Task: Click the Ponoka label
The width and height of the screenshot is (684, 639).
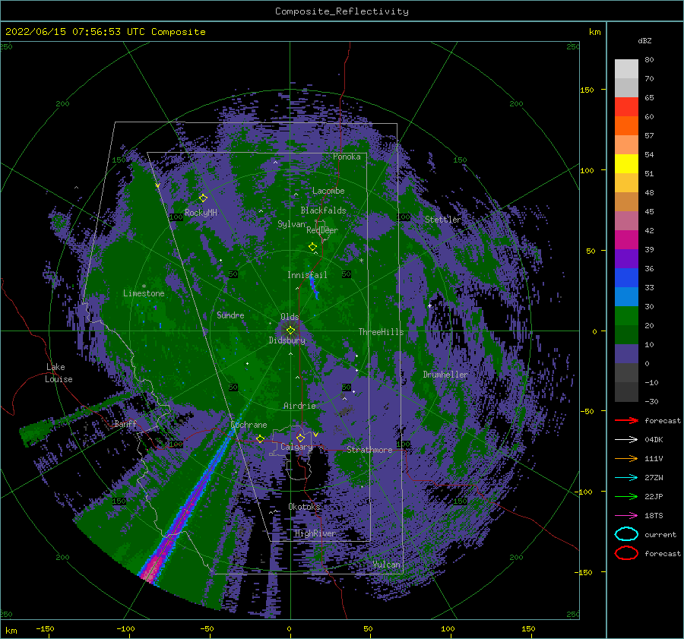Action: click(x=347, y=157)
